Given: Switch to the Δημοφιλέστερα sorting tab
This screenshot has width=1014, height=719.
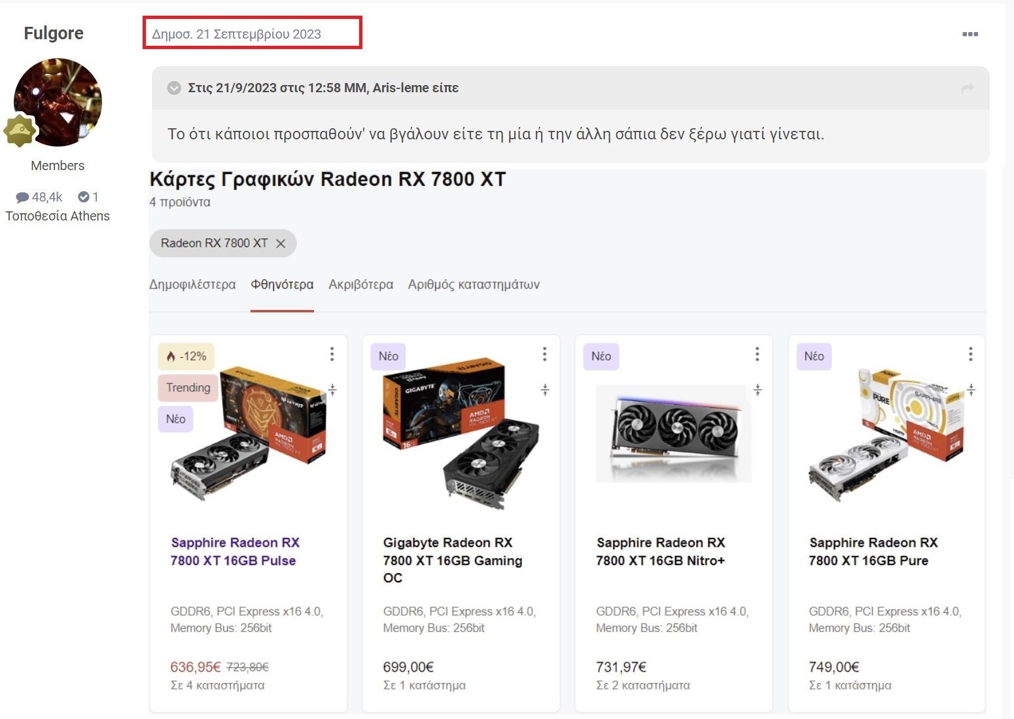Looking at the screenshot, I should [x=192, y=285].
